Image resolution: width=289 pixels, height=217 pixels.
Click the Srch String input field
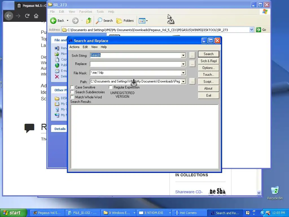tap(135, 55)
